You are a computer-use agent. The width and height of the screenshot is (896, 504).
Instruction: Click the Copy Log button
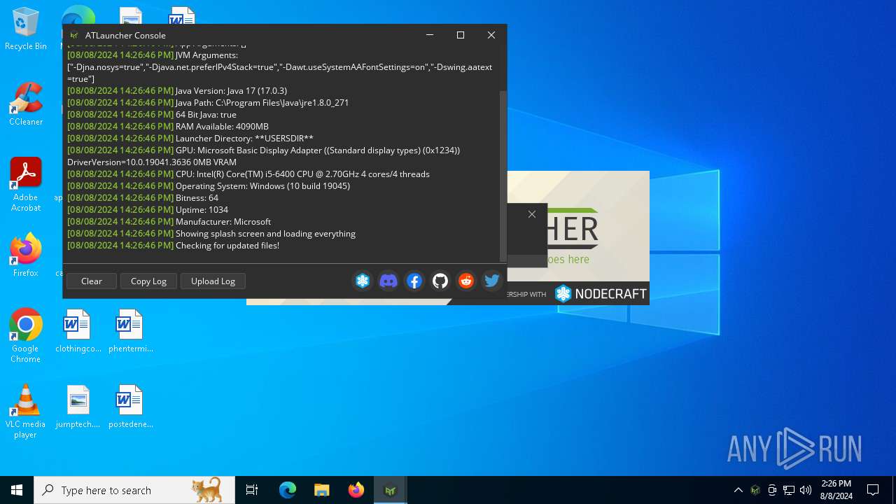[148, 281]
